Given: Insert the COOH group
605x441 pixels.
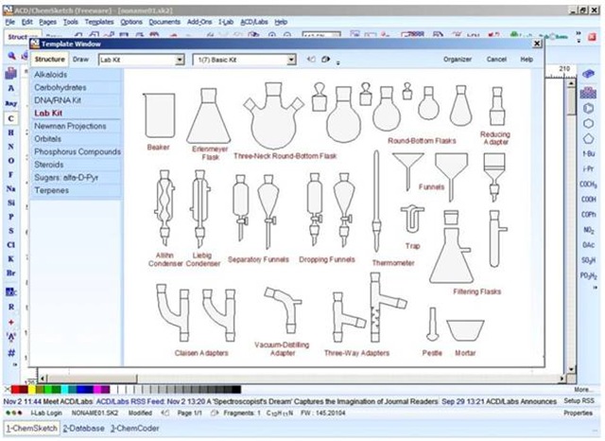Looking at the screenshot, I should 588,200.
